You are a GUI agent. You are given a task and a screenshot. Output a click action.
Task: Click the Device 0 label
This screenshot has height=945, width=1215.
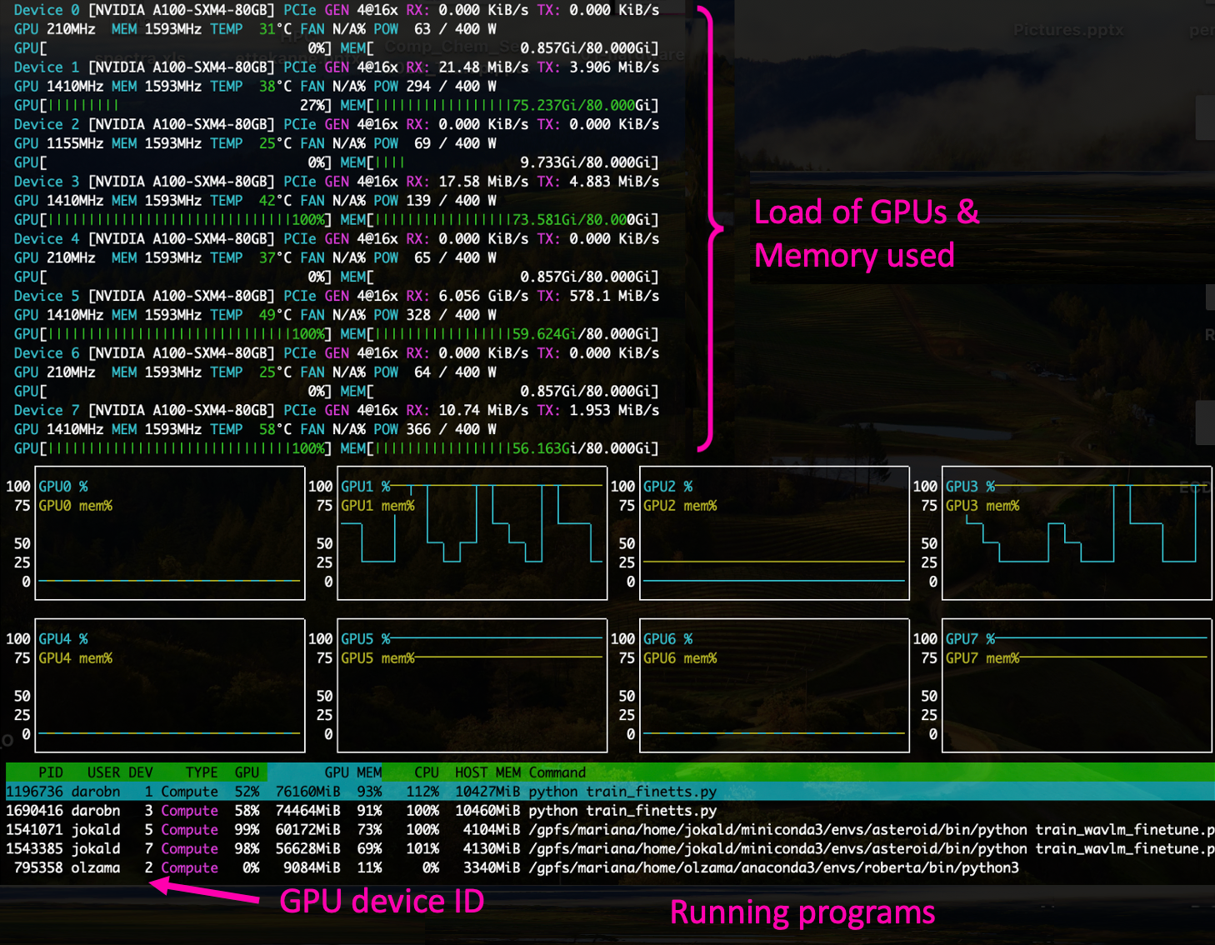pos(47,10)
